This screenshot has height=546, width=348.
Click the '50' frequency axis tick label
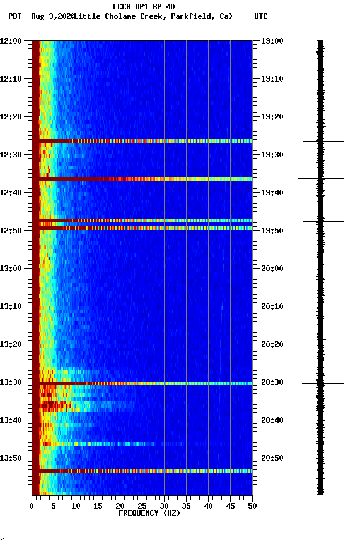(252, 506)
